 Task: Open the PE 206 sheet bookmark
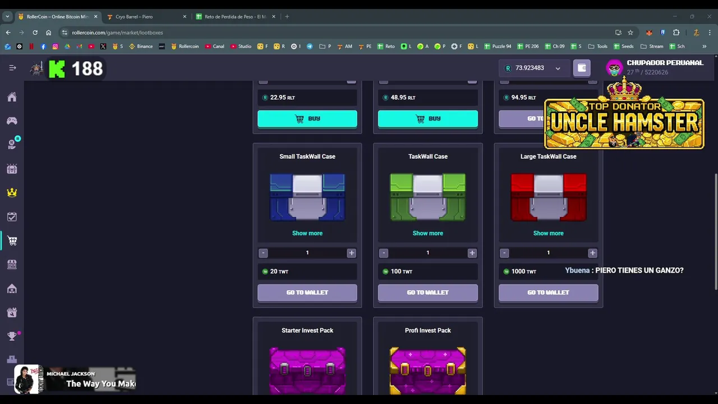click(x=528, y=47)
